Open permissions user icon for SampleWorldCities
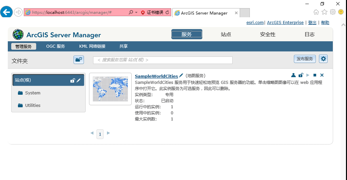Screen dimensions: 347x180 pyautogui.click(x=294, y=75)
